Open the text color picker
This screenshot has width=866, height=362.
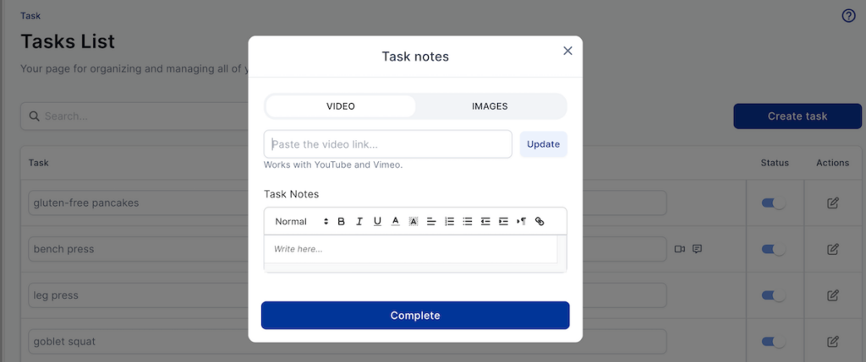(x=395, y=221)
